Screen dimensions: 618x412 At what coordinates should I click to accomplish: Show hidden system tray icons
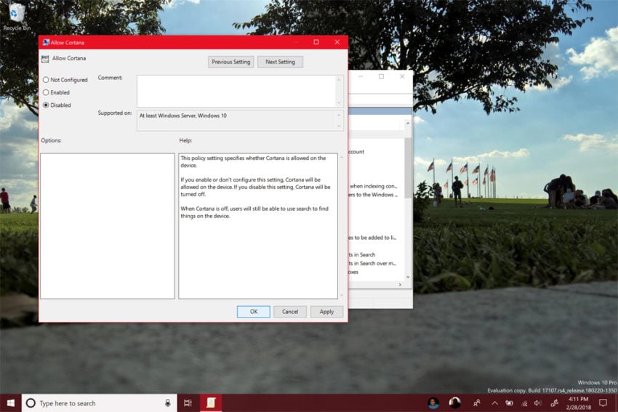[494, 403]
